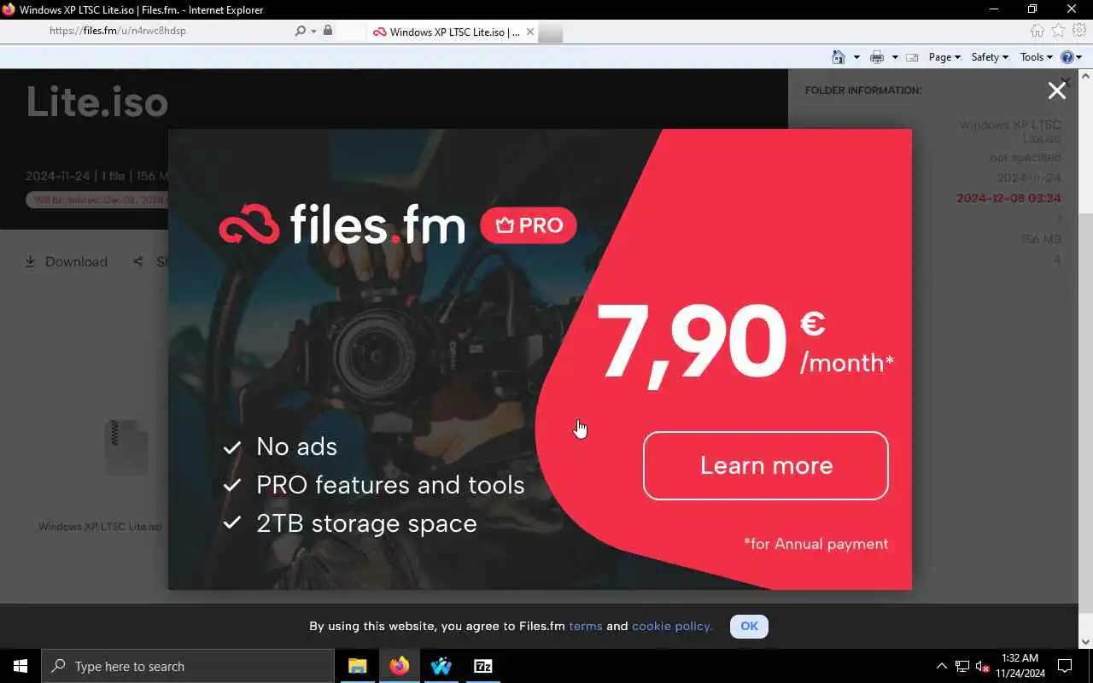The width and height of the screenshot is (1093, 683).
Task: Click the PRO crown badge
Action: [x=529, y=225]
